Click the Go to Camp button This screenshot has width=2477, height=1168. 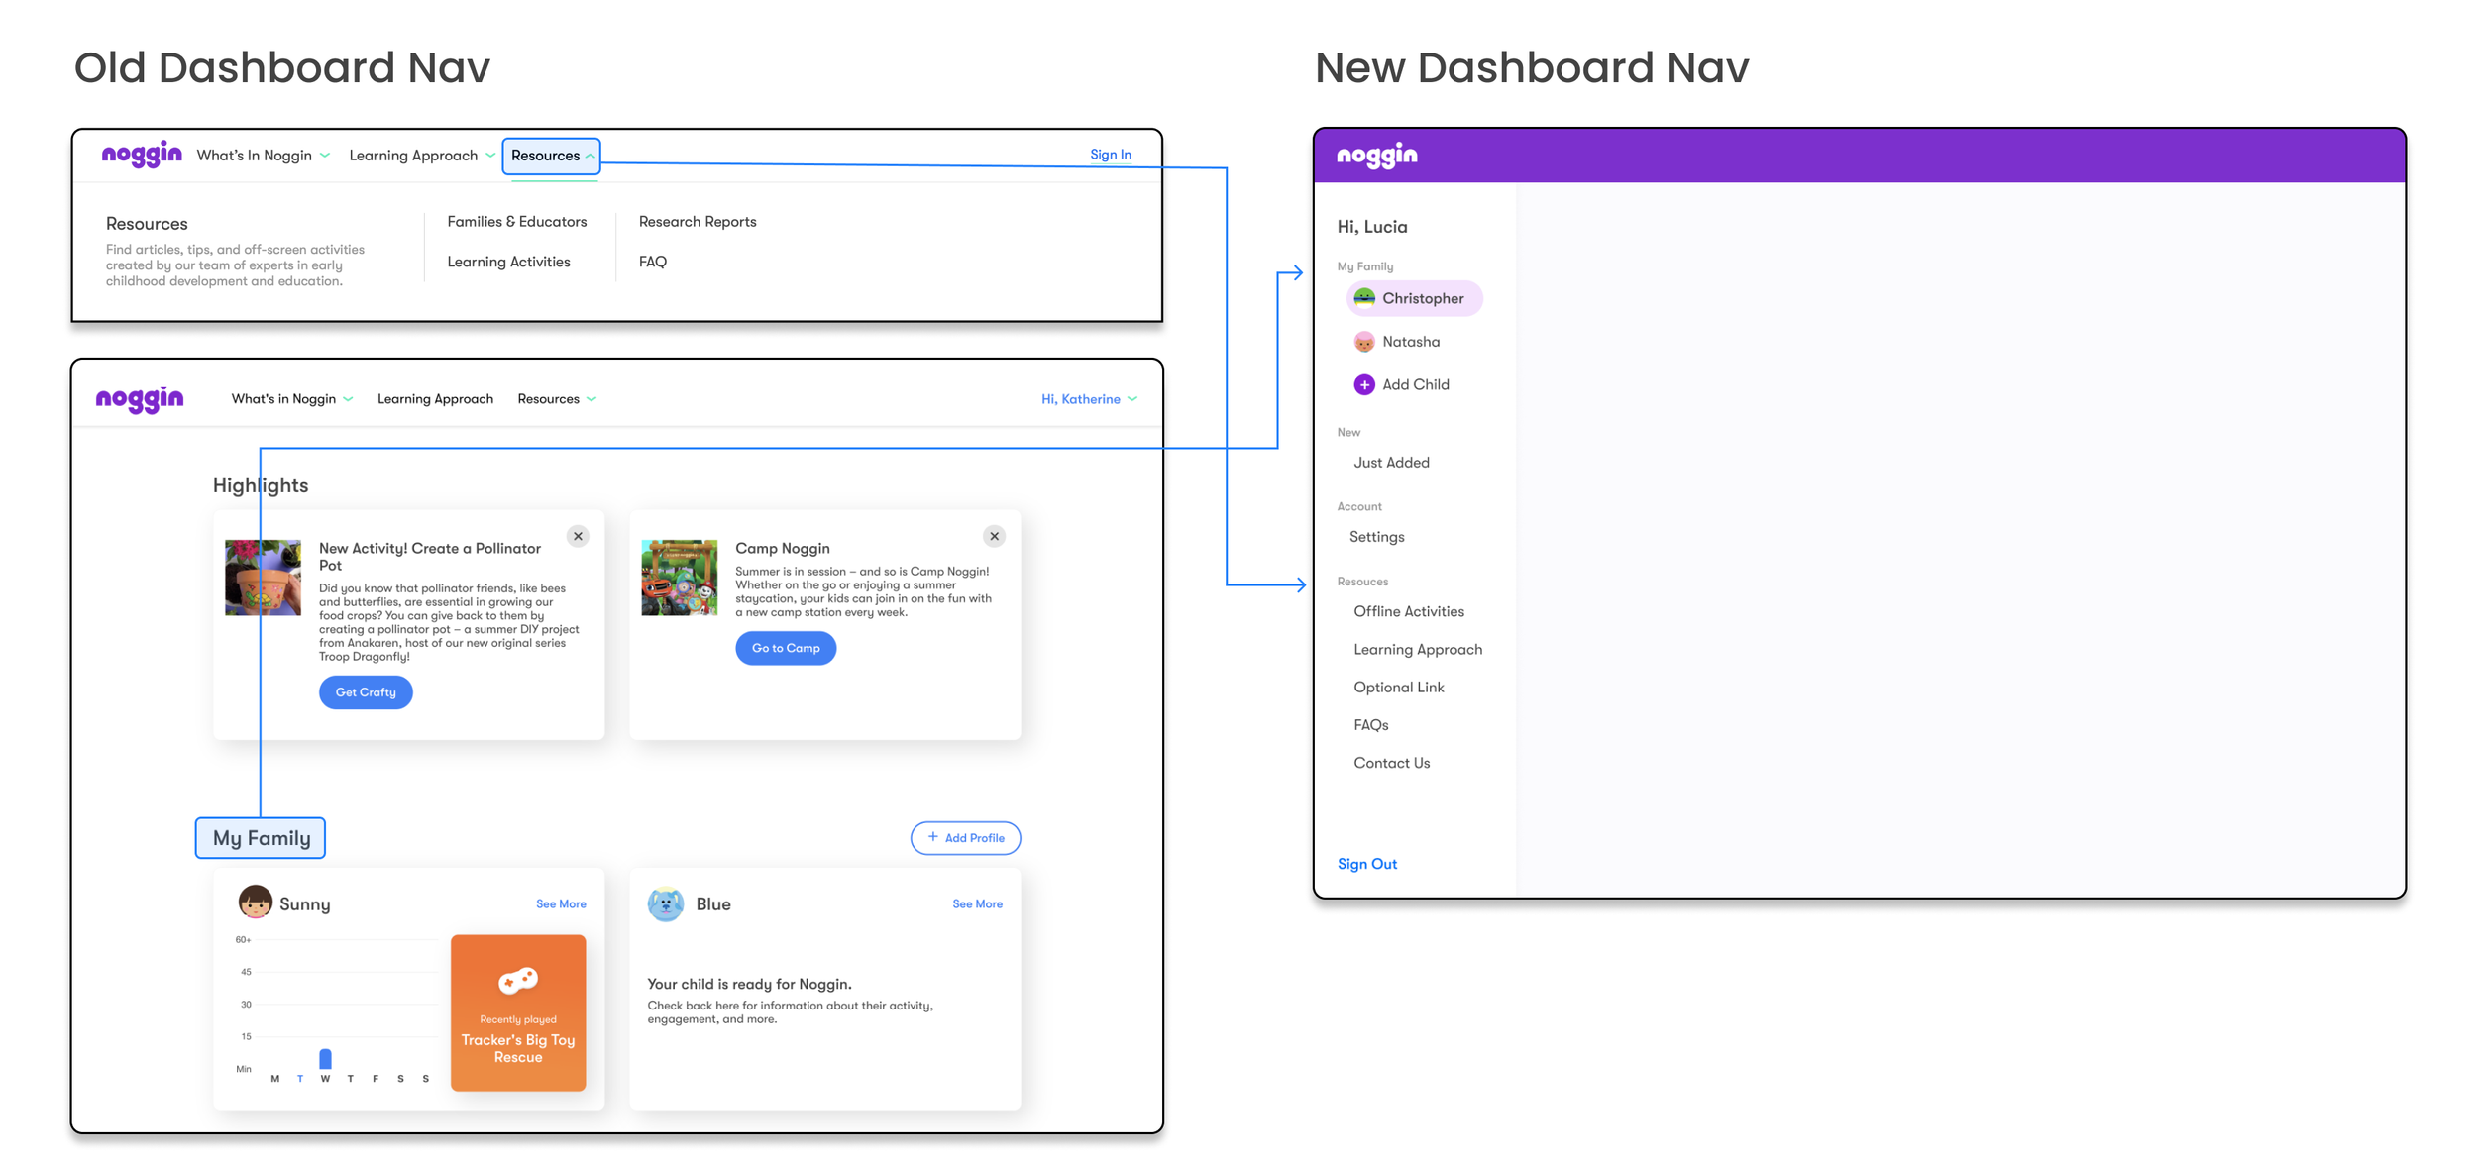[x=785, y=648]
